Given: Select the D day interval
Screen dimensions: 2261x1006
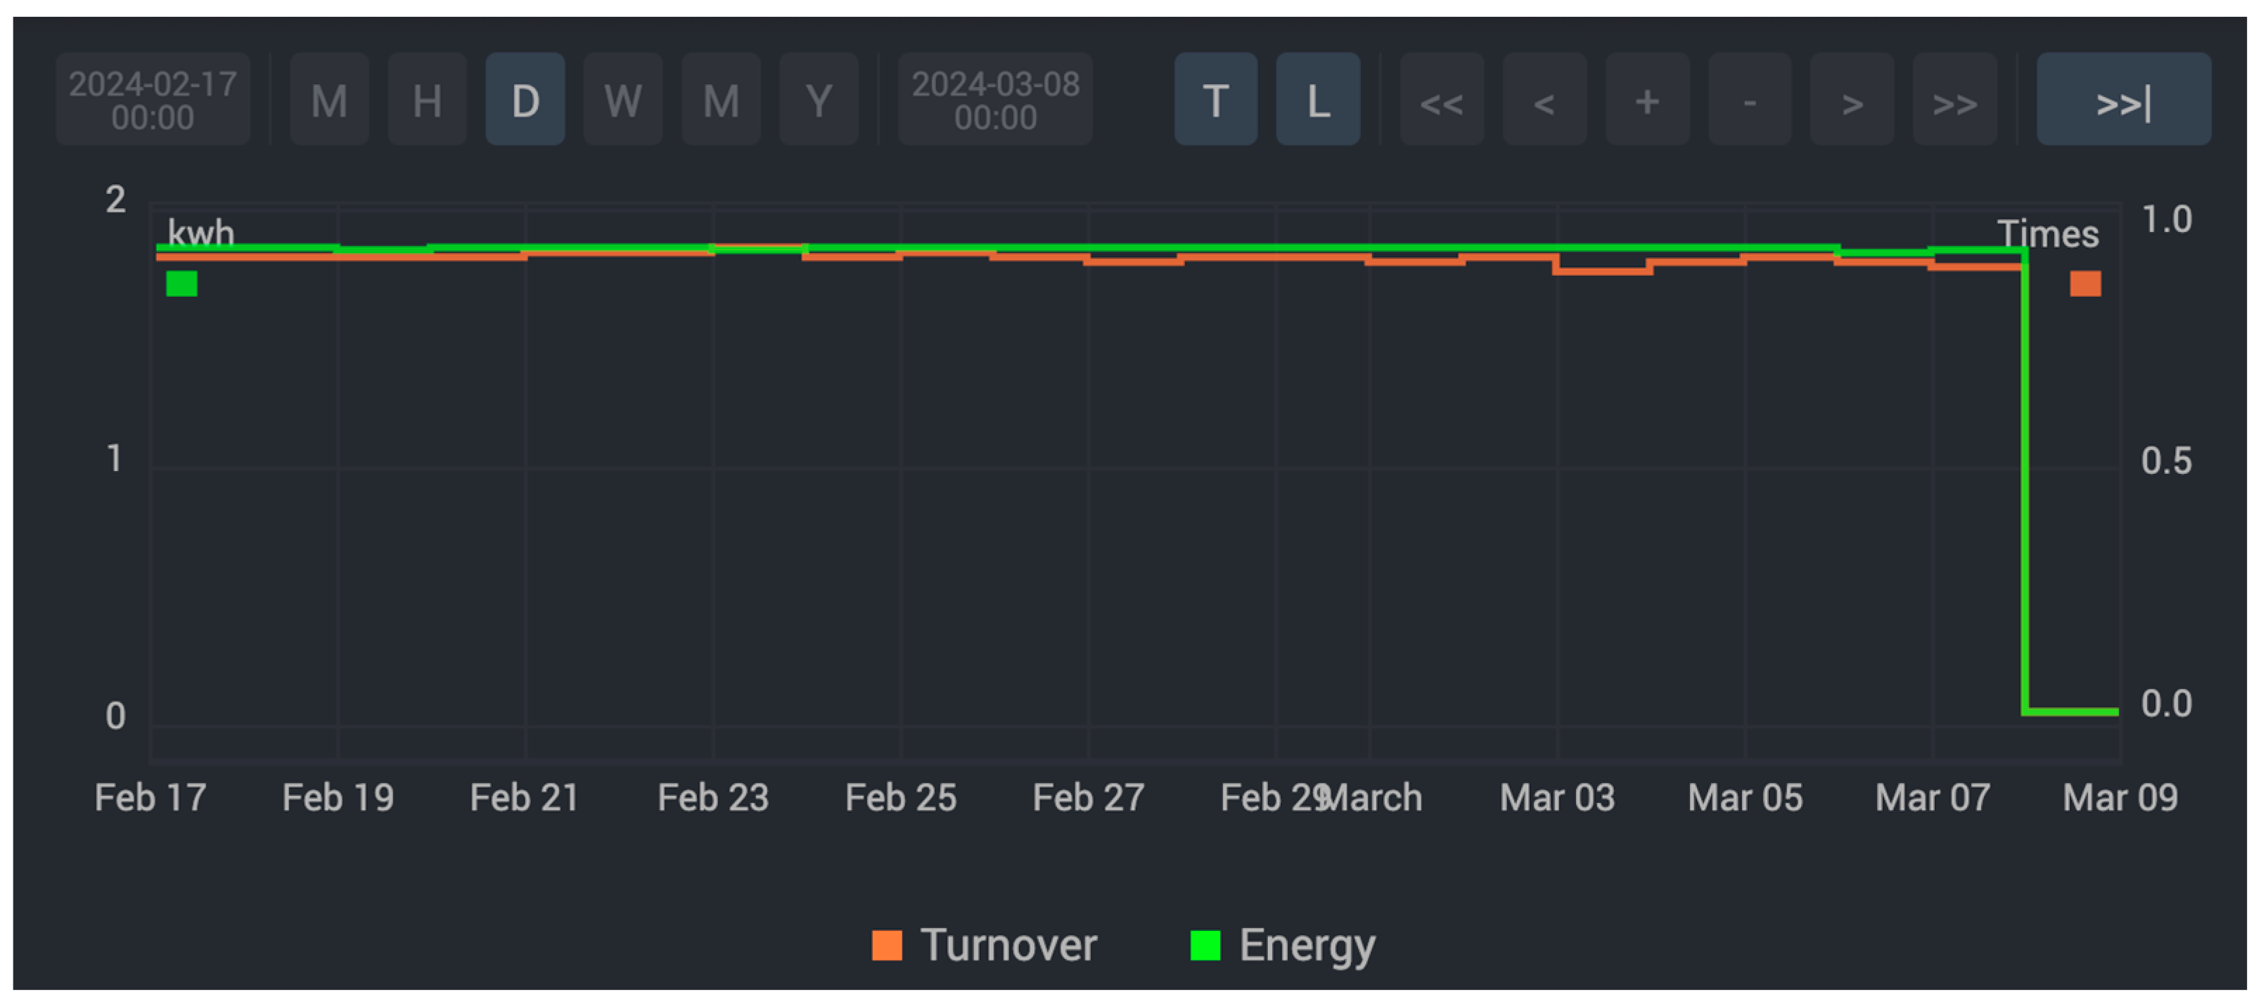Looking at the screenshot, I should (525, 100).
